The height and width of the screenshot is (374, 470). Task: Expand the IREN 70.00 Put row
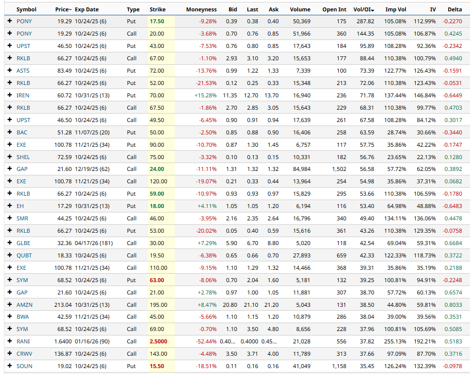[x=9, y=95]
